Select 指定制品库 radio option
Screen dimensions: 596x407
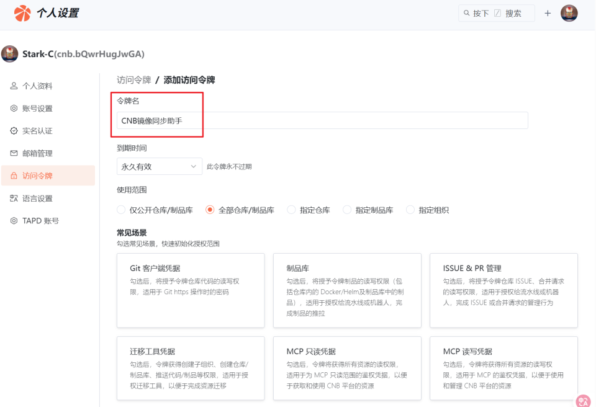coord(347,210)
